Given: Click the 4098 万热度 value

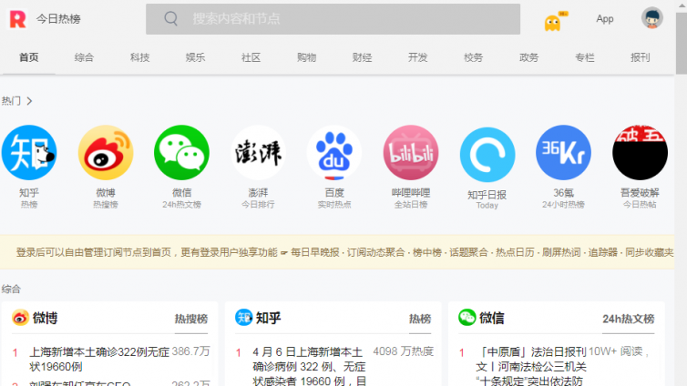Looking at the screenshot, I should 403,351.
